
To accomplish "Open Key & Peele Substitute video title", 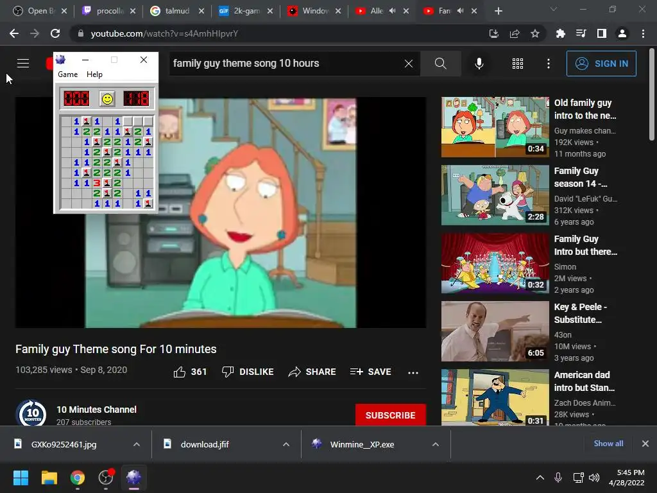I will coord(580,313).
